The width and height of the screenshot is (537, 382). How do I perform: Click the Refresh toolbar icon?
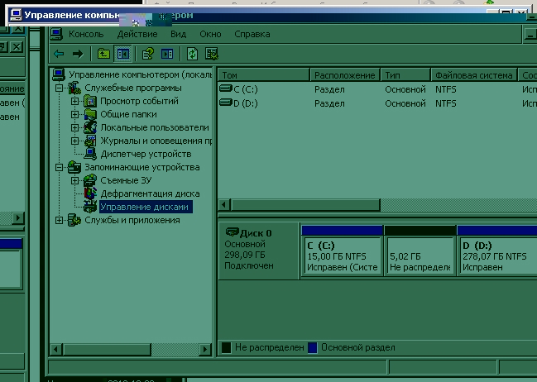[192, 54]
